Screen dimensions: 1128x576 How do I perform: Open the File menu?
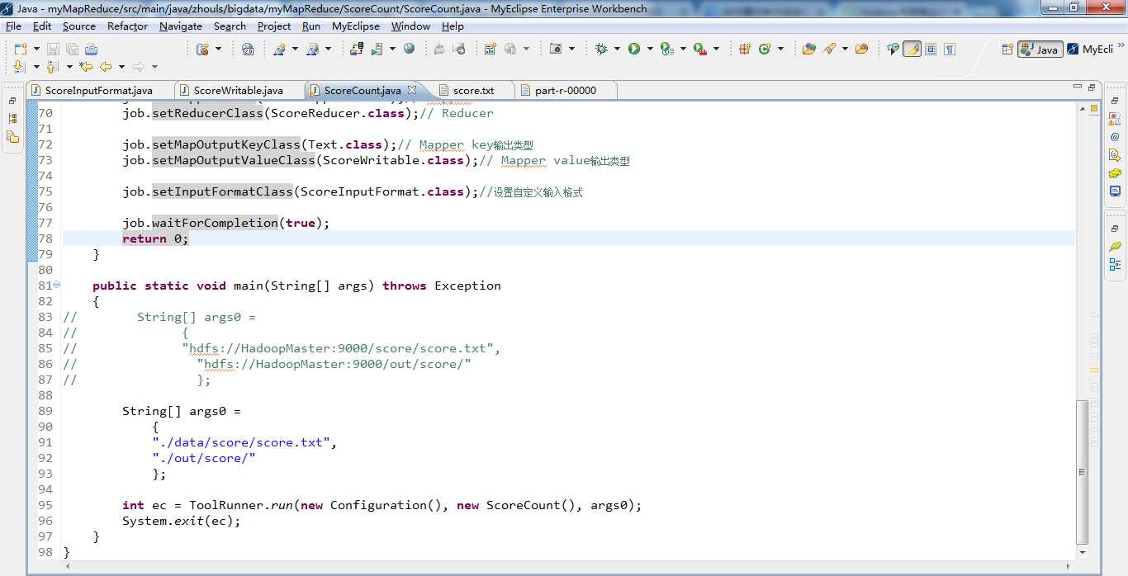(13, 26)
